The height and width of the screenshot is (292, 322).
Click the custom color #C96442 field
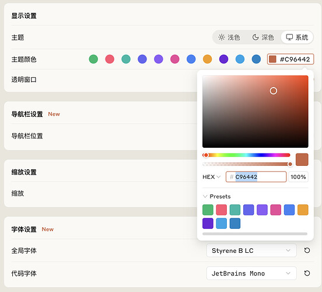click(290, 59)
